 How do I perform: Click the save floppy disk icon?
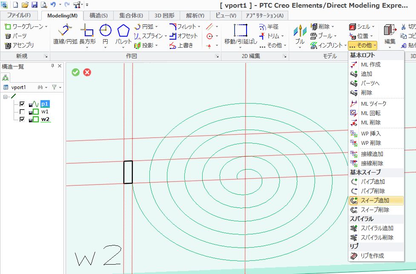tap(34, 5)
